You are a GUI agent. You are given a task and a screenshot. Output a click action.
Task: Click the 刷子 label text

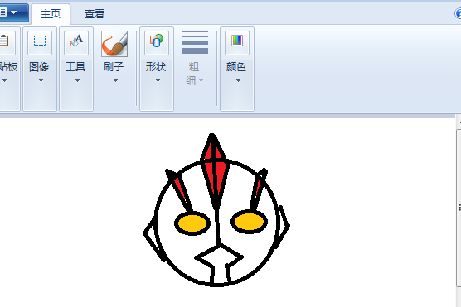(114, 67)
